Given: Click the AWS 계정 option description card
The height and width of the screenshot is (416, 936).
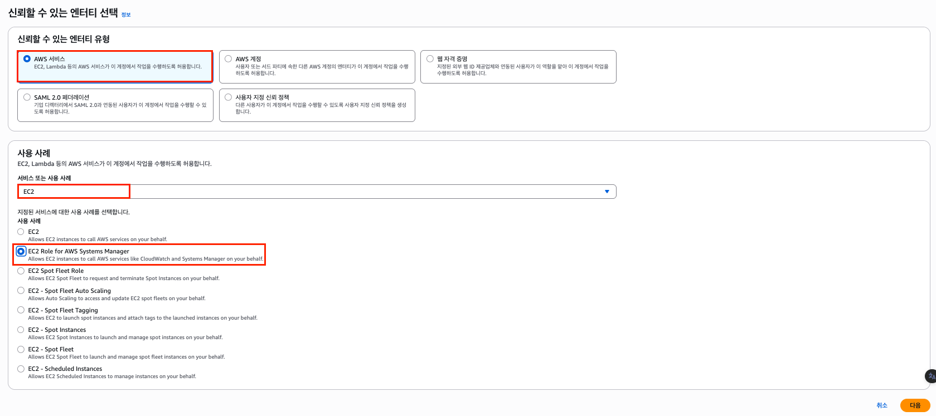Looking at the screenshot, I should tap(322, 70).
